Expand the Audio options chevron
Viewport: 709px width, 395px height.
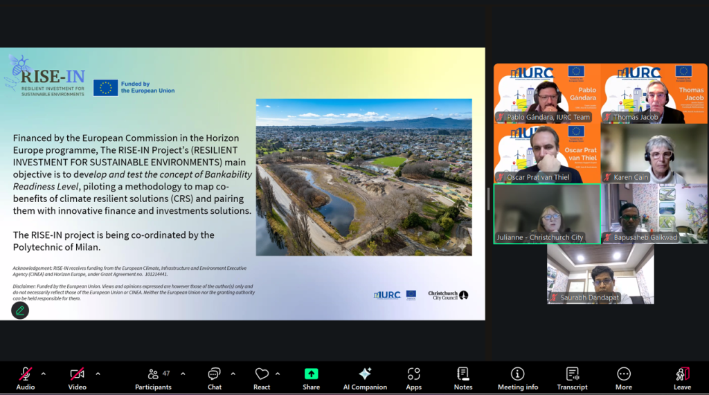[x=44, y=374]
